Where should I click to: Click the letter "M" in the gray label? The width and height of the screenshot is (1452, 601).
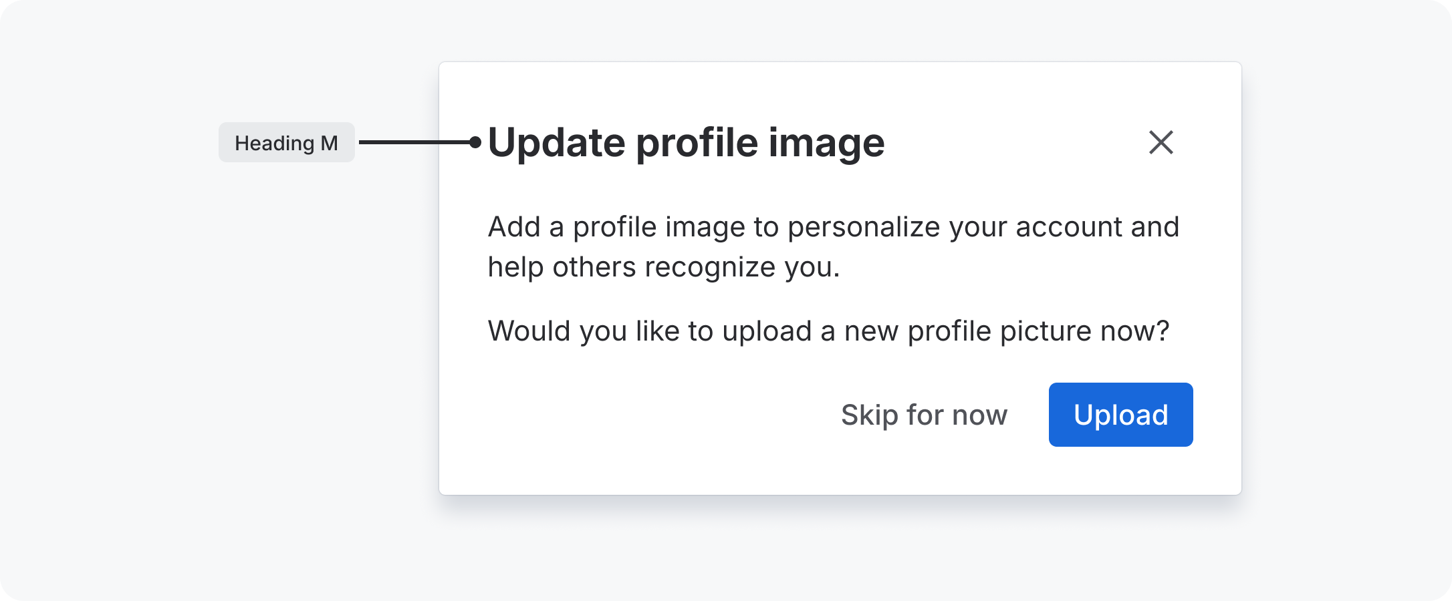329,143
